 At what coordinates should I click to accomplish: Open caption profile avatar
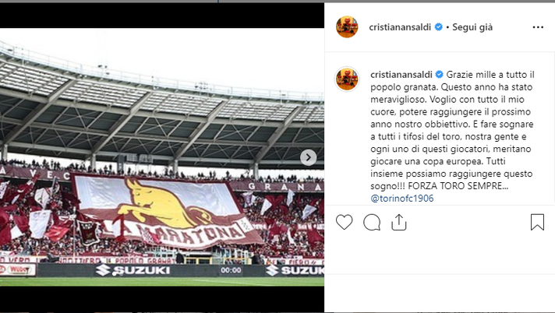(347, 79)
